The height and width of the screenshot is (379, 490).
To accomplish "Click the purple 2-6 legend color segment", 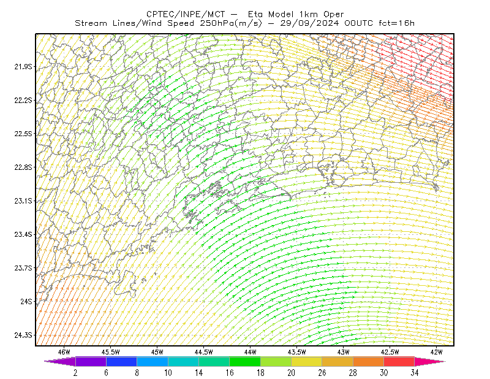I will coord(91,361).
